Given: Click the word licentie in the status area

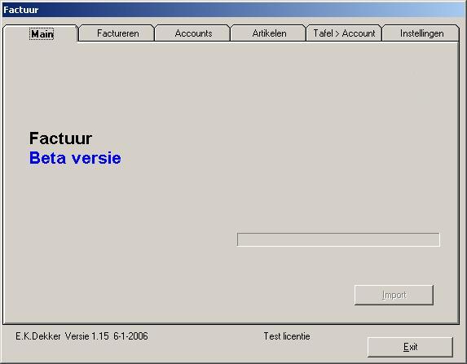Looking at the screenshot, I should pos(297,336).
